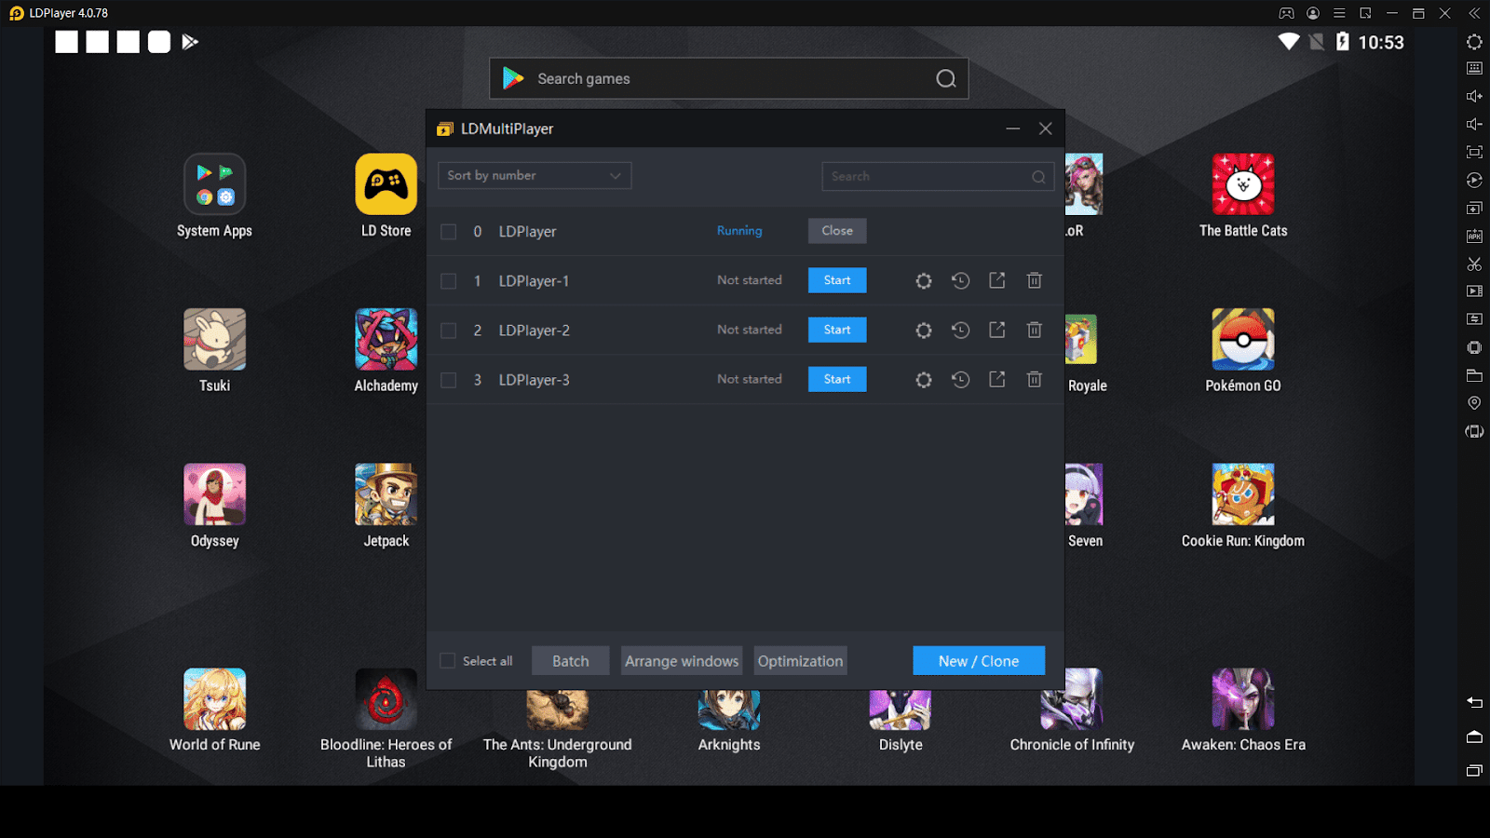This screenshot has width=1490, height=838.
Task: Take a screenshot with the scissors icon
Action: [x=1474, y=264]
